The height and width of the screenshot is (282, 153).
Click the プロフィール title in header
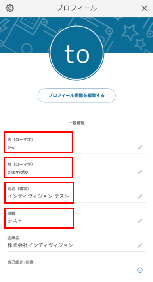[76, 8]
